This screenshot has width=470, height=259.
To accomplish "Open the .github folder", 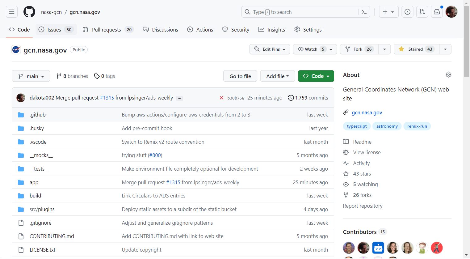I will pyautogui.click(x=38, y=115).
